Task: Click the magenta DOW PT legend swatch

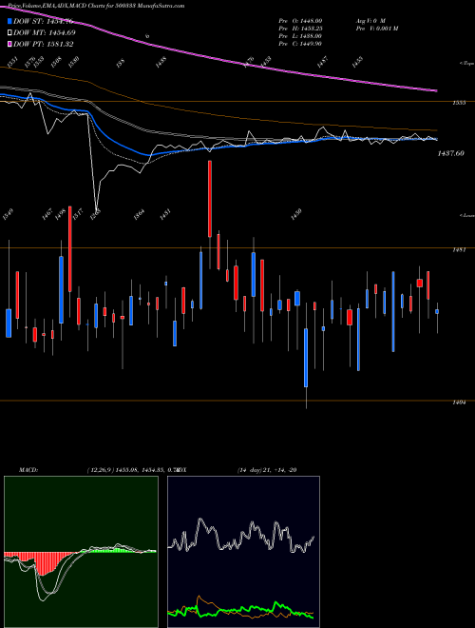Action: tap(10, 44)
